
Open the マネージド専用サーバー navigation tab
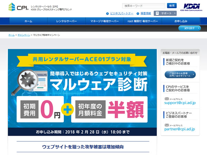click(x=105, y=21)
